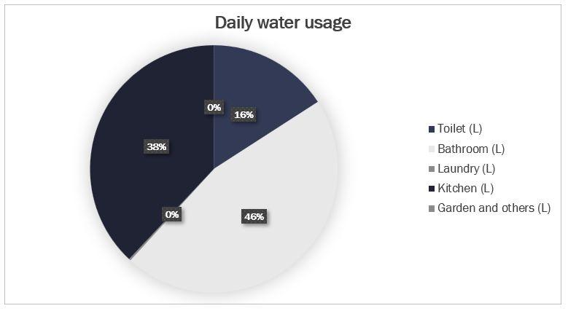Select Garden and others (L) legend text
The width and height of the screenshot is (568, 311).
pyautogui.click(x=494, y=208)
